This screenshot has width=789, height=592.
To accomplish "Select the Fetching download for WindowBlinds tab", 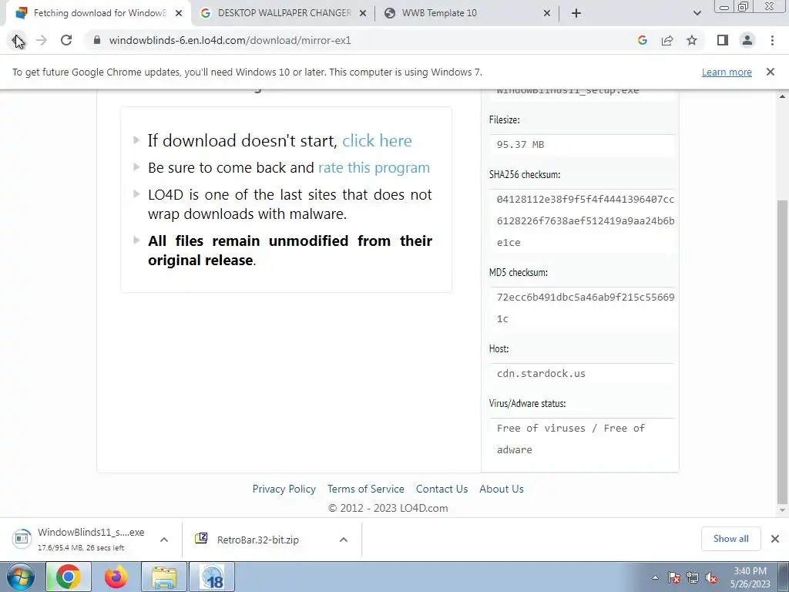I will pos(99,13).
